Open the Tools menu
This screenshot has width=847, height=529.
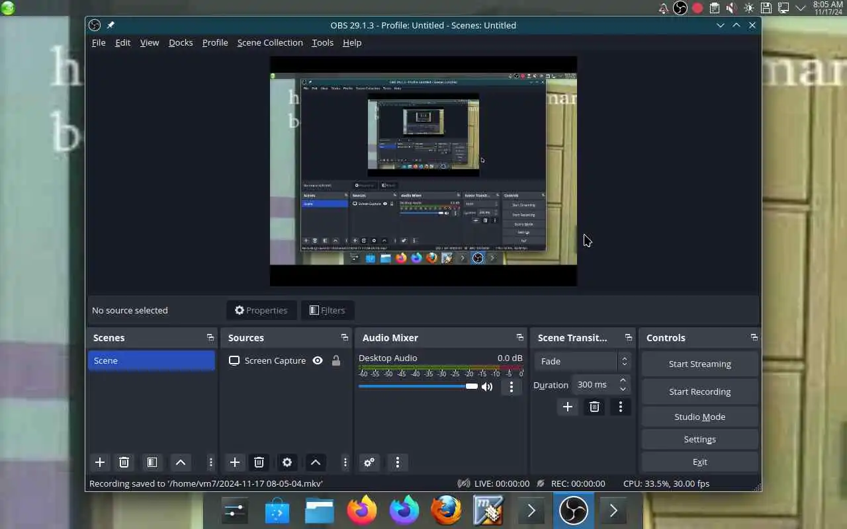tap(322, 42)
